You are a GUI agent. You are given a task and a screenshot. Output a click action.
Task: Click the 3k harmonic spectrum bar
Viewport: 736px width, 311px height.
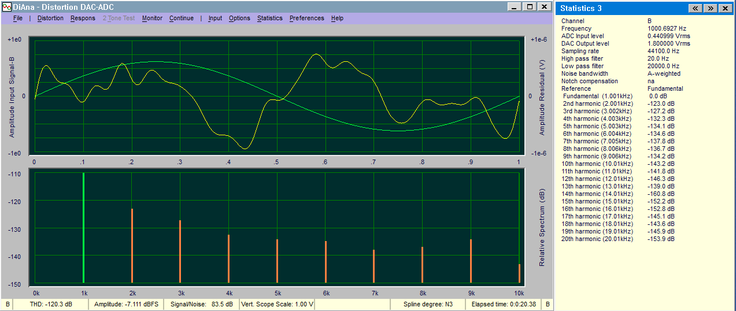180,251
